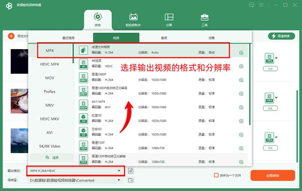Open the dark sky video thumbnail
The image size is (302, 191).
pos(20,61)
